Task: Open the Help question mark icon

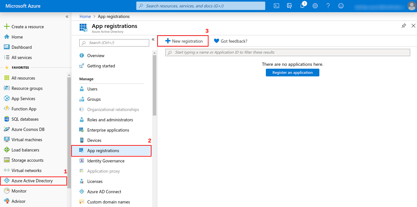Action: [x=328, y=6]
